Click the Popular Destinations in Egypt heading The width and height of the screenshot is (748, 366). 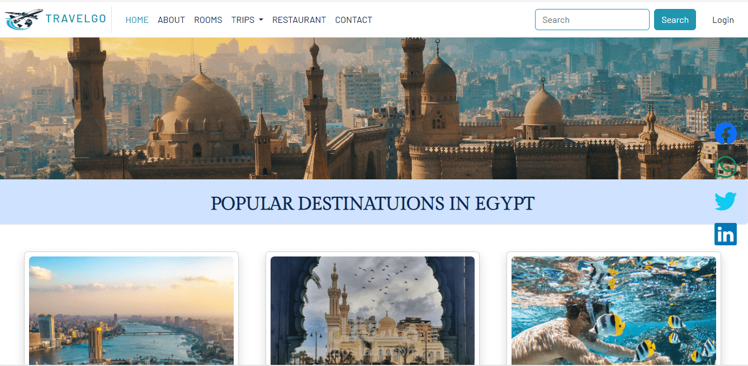click(x=372, y=203)
